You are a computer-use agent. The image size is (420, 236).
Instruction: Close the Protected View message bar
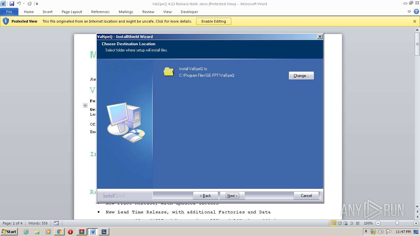pos(415,21)
